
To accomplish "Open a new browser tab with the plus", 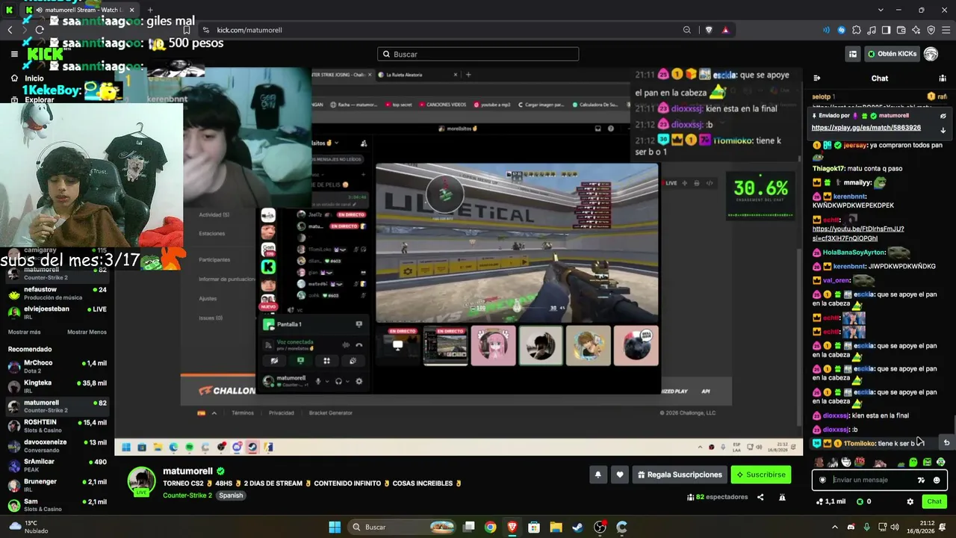I will click(149, 10).
